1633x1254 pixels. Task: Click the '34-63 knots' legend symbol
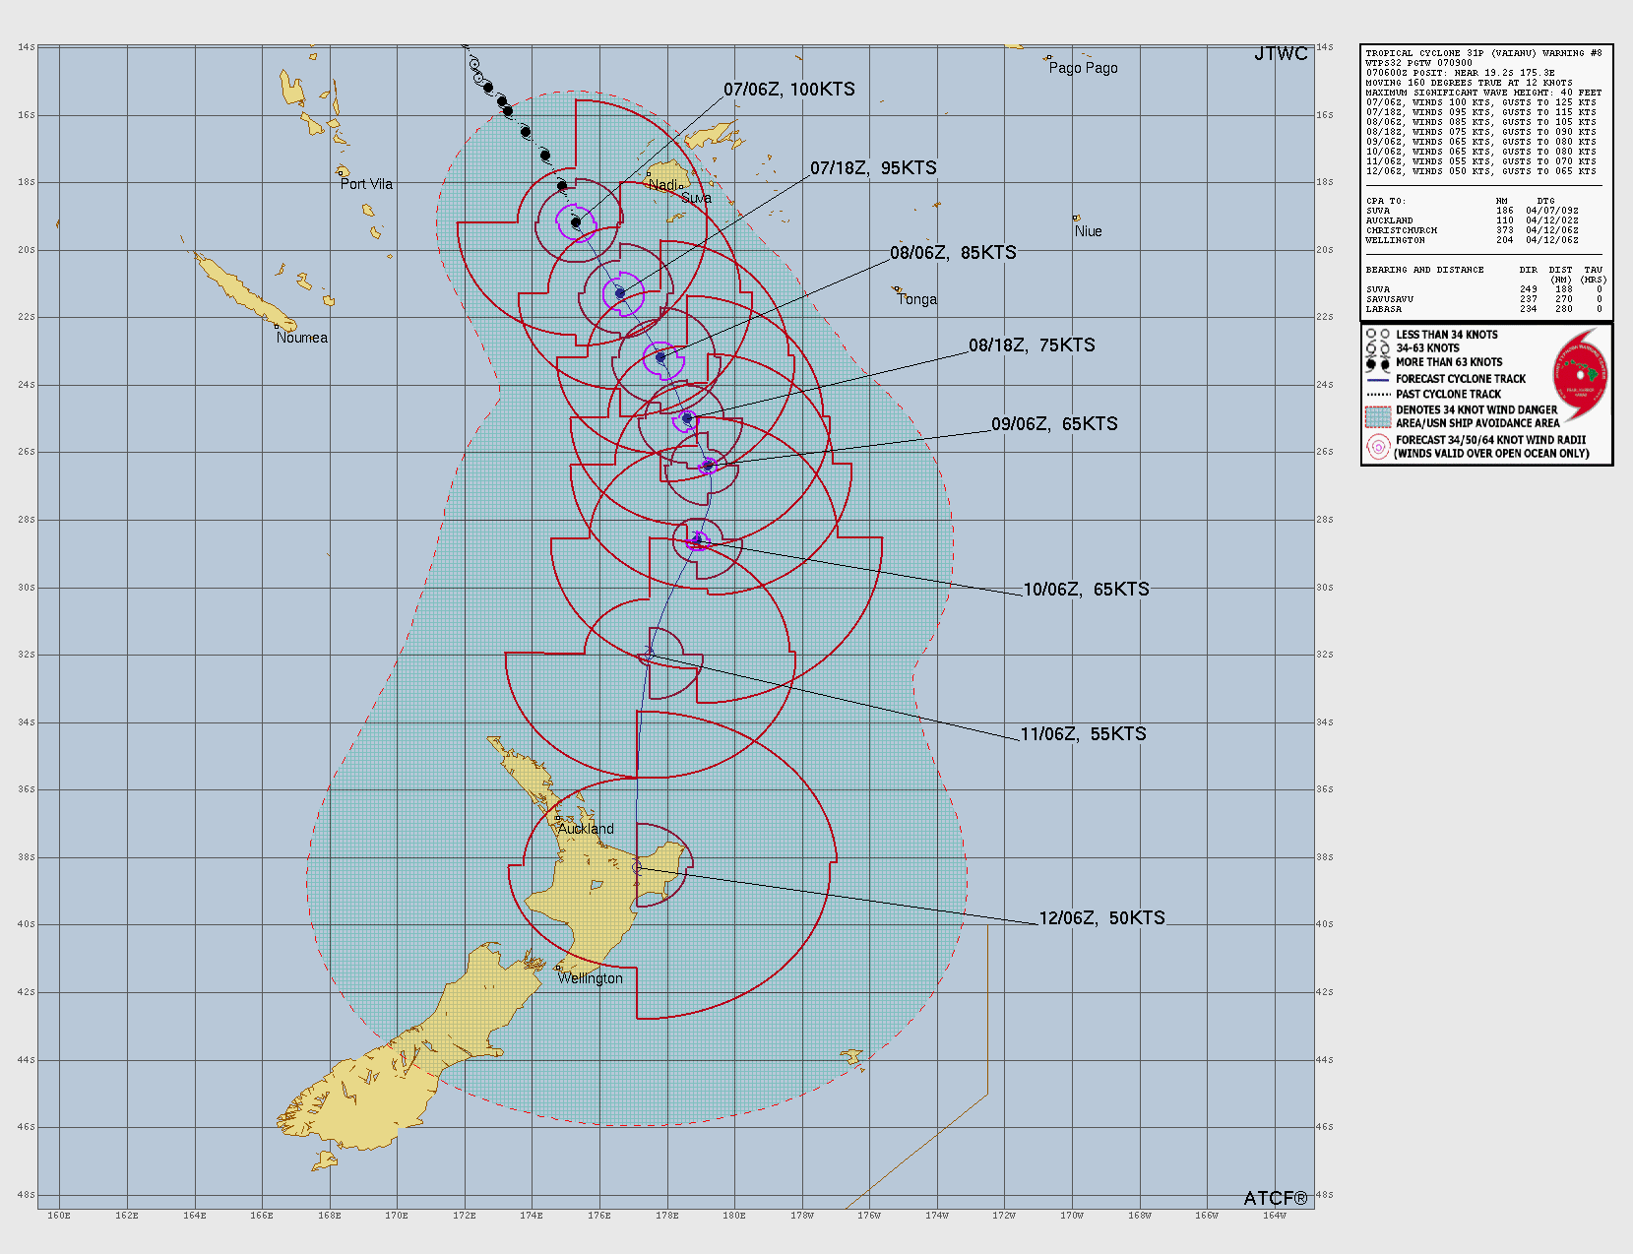[x=1377, y=348]
